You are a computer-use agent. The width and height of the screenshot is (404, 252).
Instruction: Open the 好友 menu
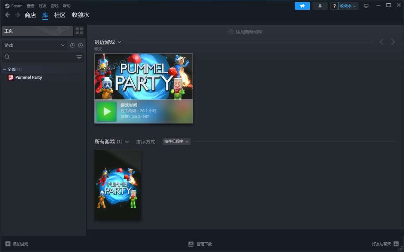click(43, 6)
